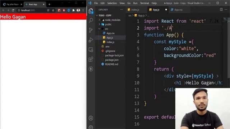Viewport: 230px width, 129px height.
Task: Open the Accounts icon in the activity bar
Action: (x=91, y=118)
